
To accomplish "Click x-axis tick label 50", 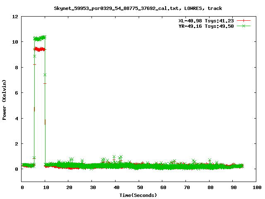I will [140, 187].
